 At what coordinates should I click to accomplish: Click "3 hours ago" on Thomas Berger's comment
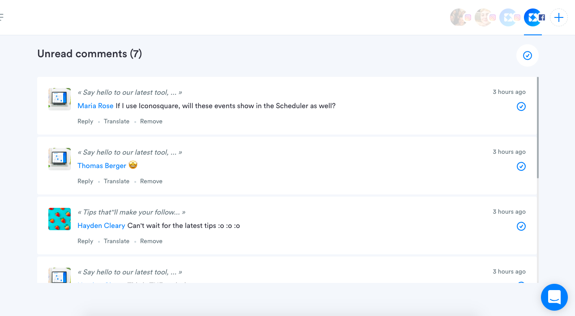click(509, 152)
